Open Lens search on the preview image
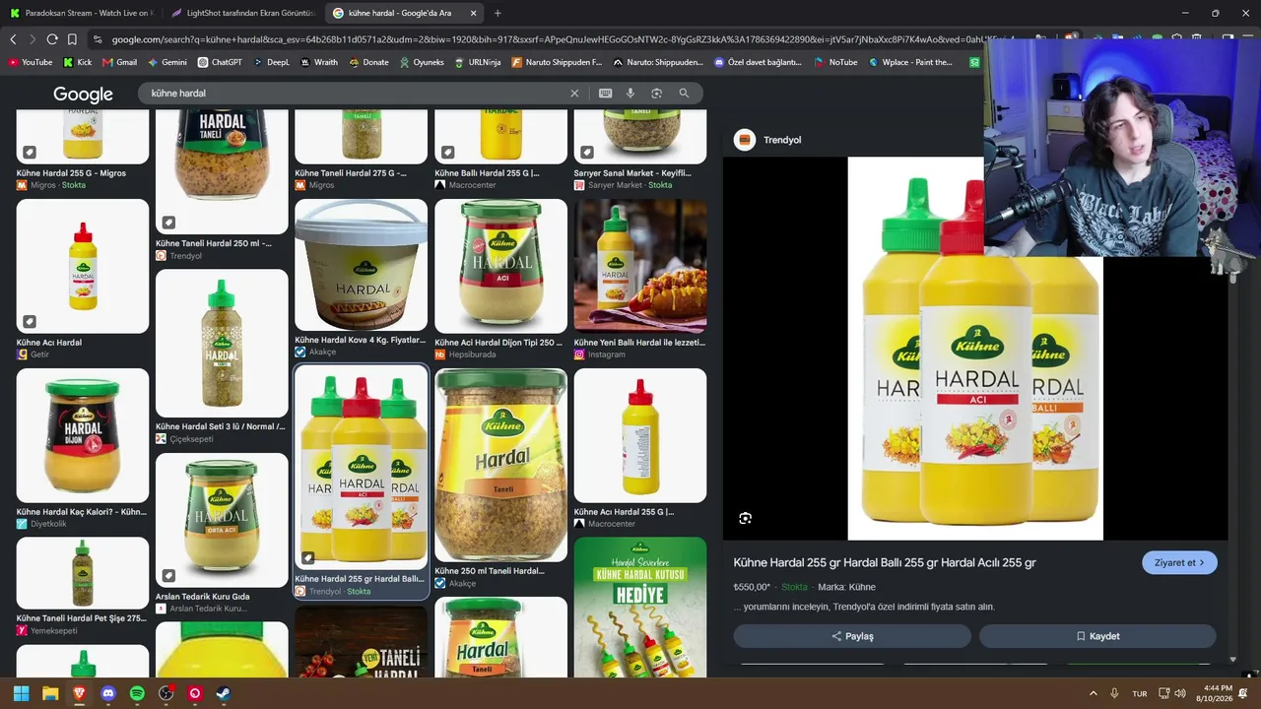Screen dimensions: 1261x709 tap(745, 518)
